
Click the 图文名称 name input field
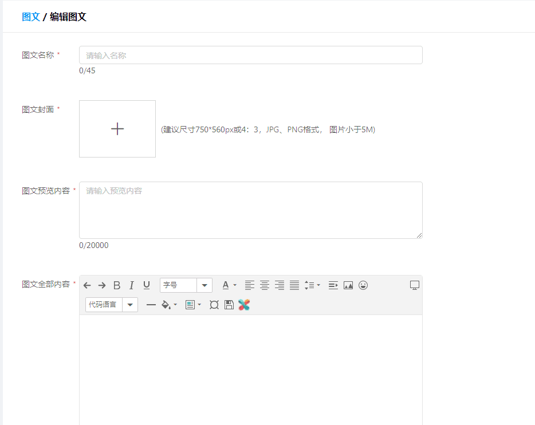[x=251, y=55]
